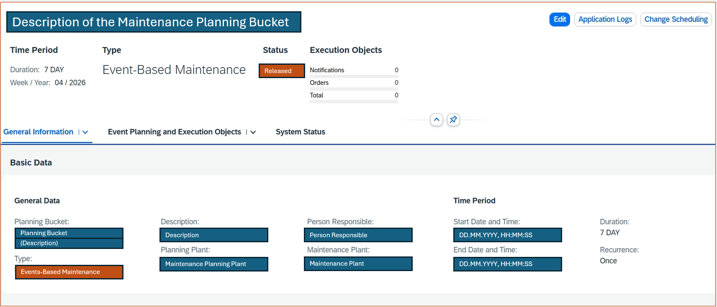Click the Notifications progress bar

click(354, 76)
